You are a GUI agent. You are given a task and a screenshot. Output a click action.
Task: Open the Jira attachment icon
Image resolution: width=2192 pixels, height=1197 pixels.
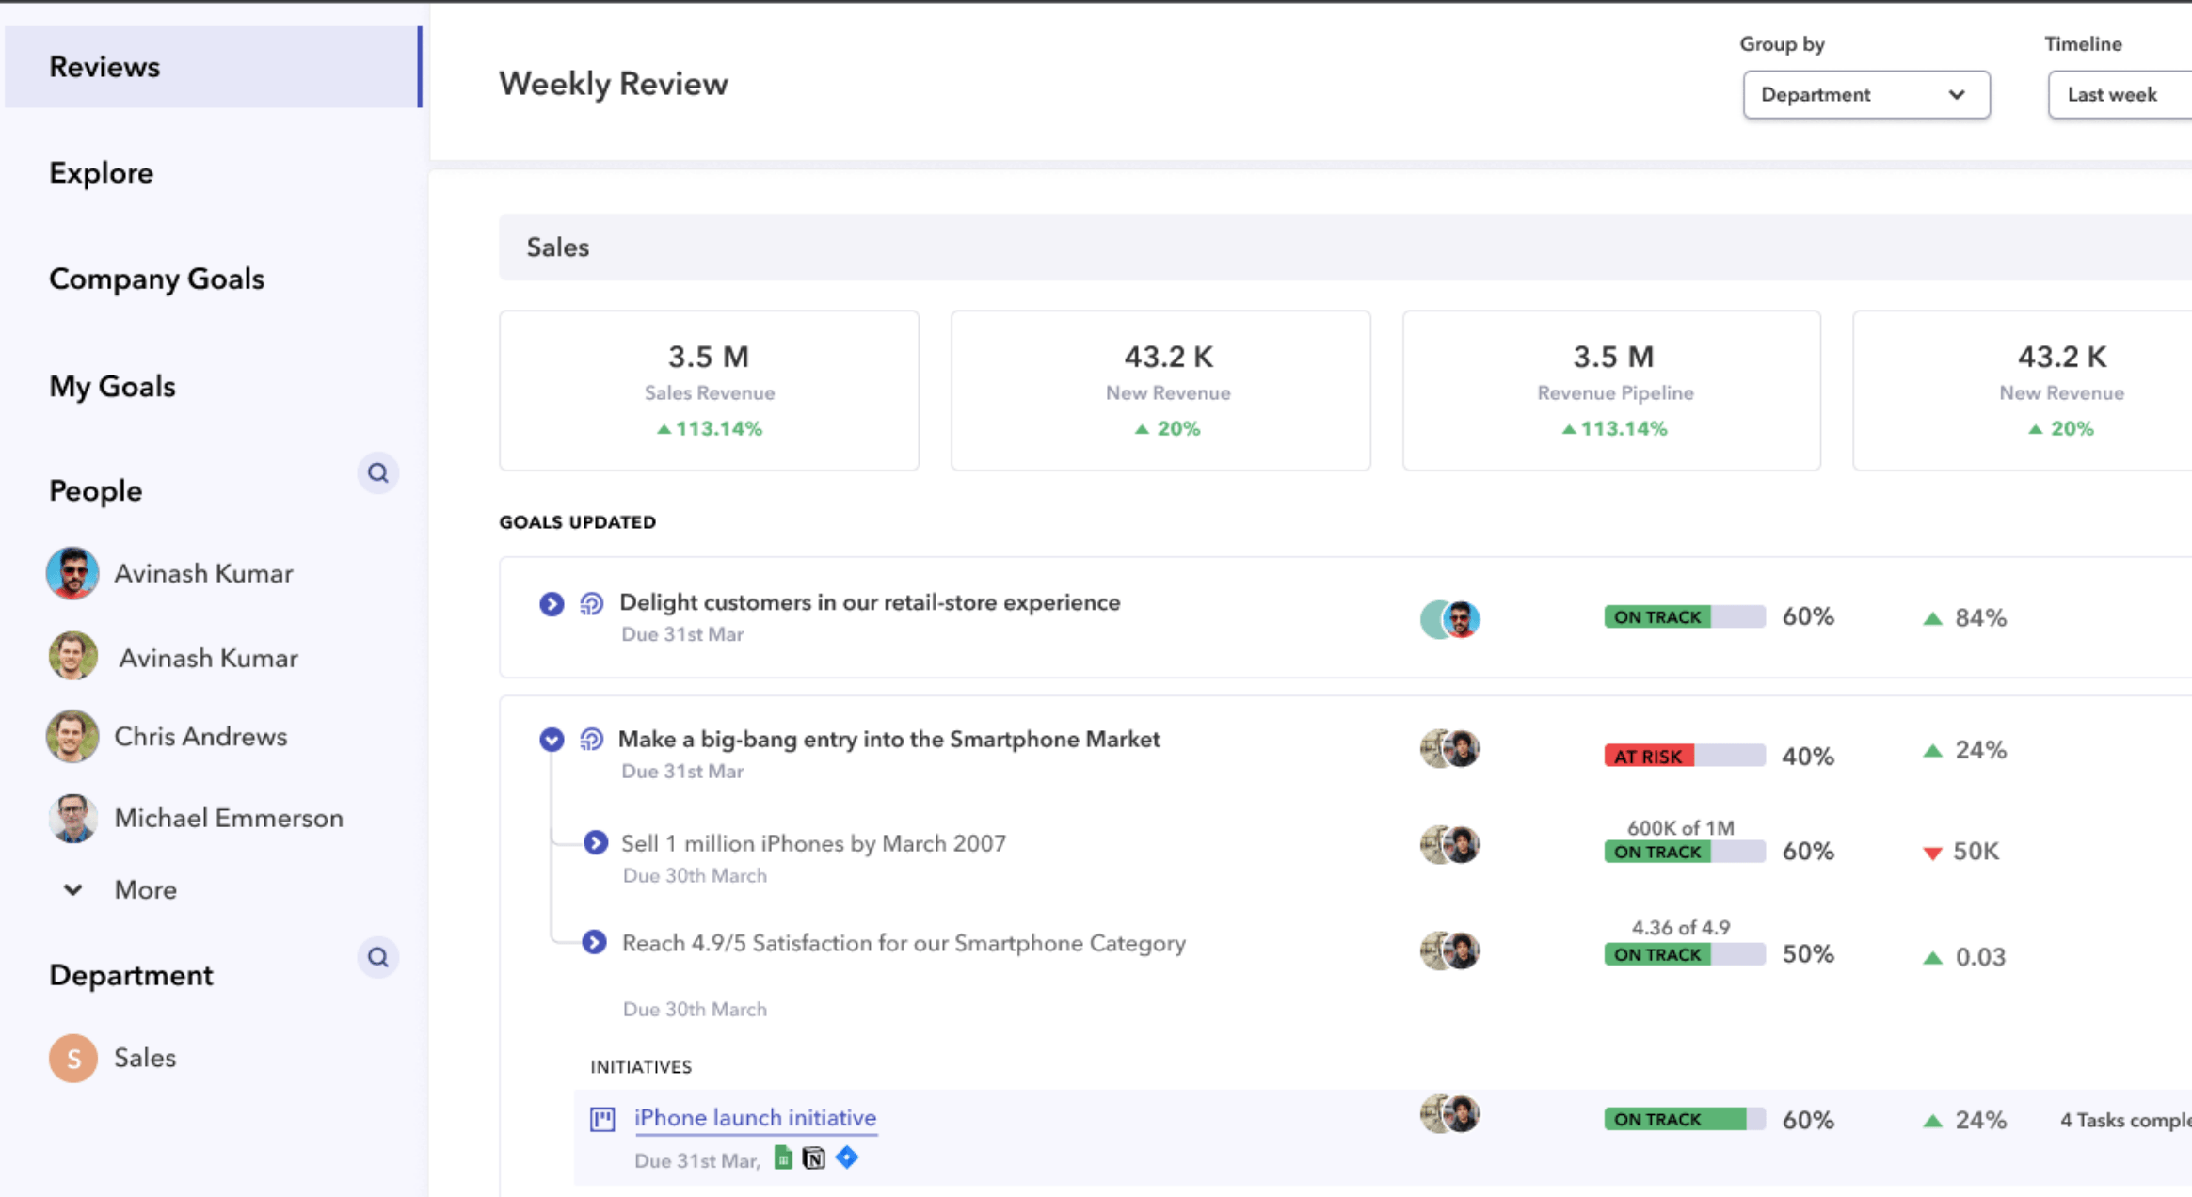coord(847,1157)
